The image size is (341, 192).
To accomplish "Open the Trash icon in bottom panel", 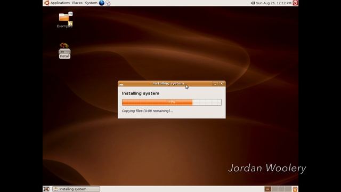I will pos(295,189).
